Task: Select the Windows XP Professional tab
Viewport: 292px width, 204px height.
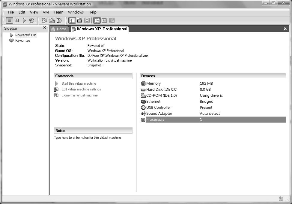Action: pyautogui.click(x=100, y=29)
